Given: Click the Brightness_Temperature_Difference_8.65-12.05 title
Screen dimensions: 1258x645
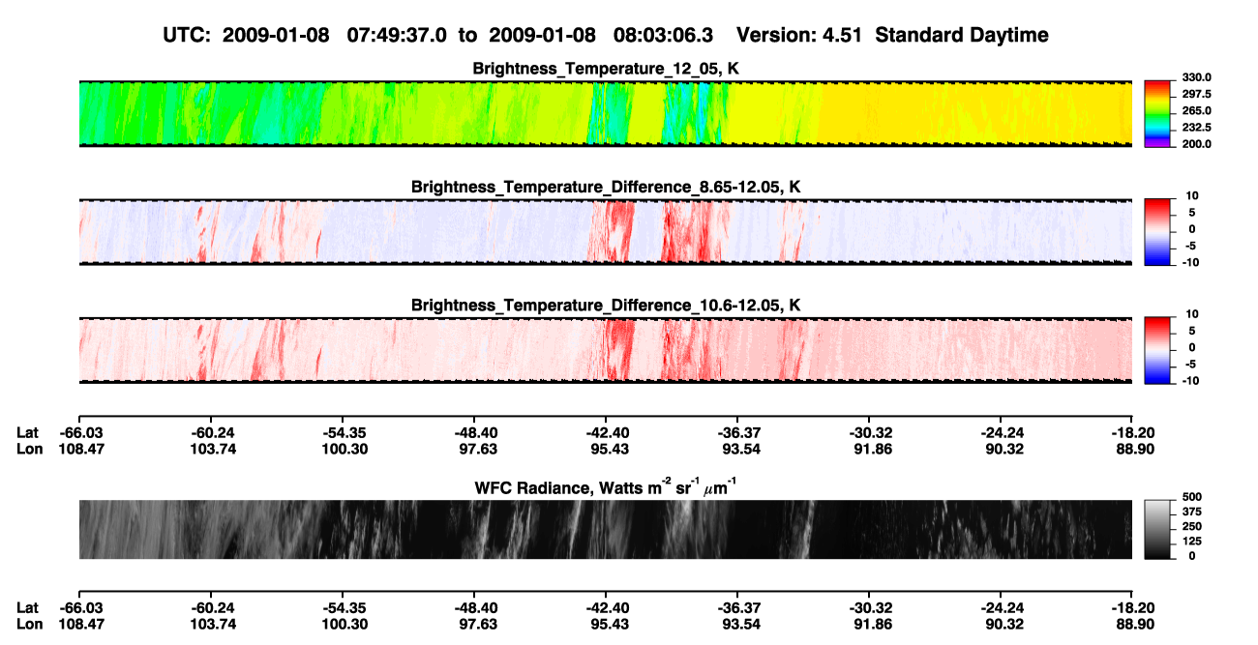Looking at the screenshot, I should pyautogui.click(x=606, y=187).
